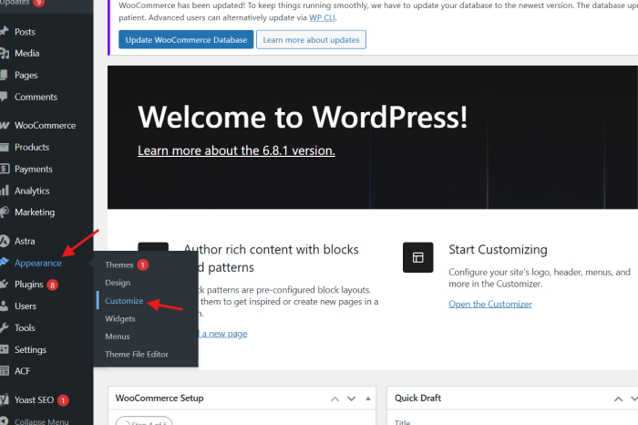Screen dimensions: 638x425
Task: Click the Start Customizing layout icon
Action: 417,257
